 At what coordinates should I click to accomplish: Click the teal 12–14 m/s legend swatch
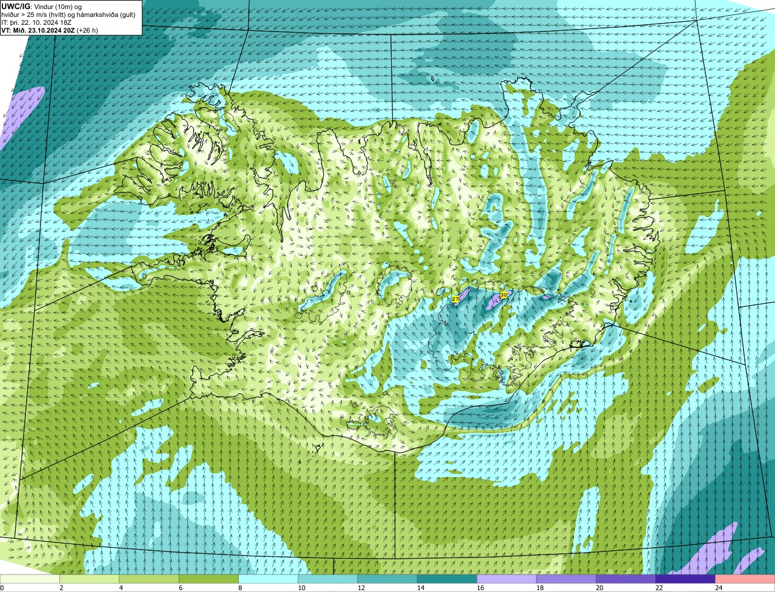click(387, 579)
